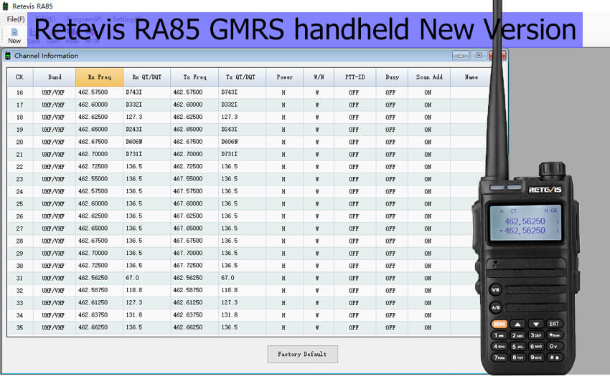The height and width of the screenshot is (376, 610).
Task: Select channel 23 row number
Action: pos(20,179)
